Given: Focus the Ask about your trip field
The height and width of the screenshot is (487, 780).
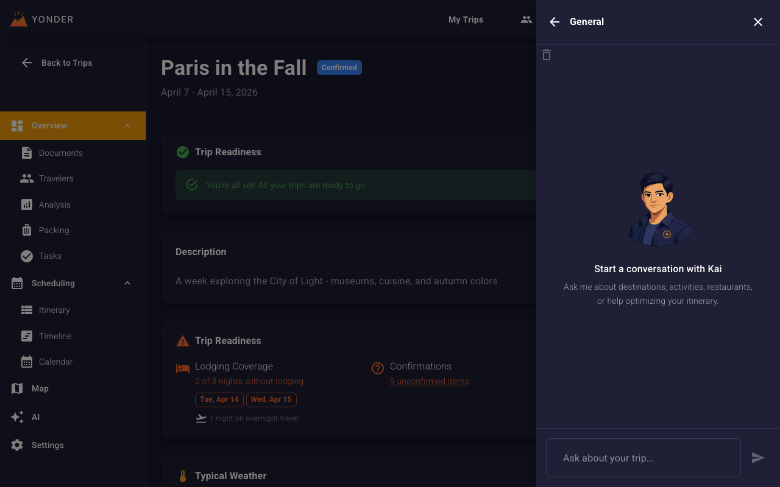Looking at the screenshot, I should tap(643, 458).
